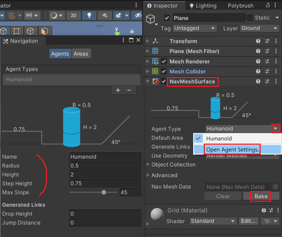The image size is (282, 237).
Task: Click the Max Slope slider handle
Action: coord(104,192)
